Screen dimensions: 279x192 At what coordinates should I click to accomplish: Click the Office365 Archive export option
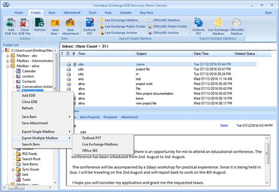tap(163, 33)
